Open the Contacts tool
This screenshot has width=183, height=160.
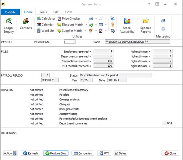(x=26, y=24)
